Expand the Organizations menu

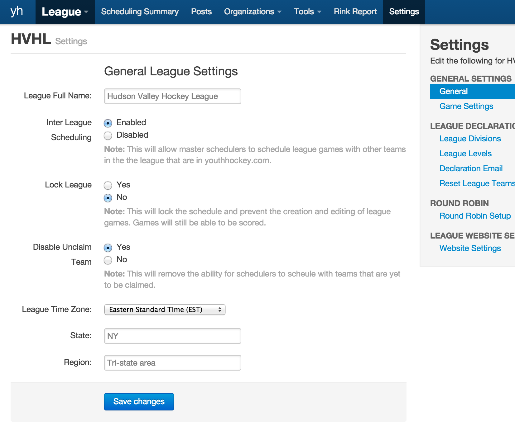(253, 12)
